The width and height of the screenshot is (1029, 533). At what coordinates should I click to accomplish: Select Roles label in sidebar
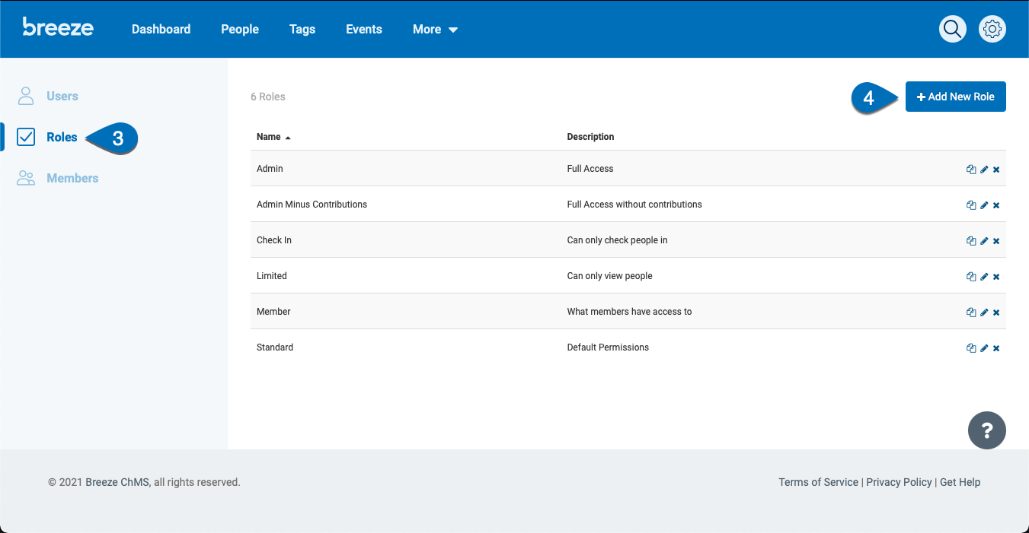(62, 137)
